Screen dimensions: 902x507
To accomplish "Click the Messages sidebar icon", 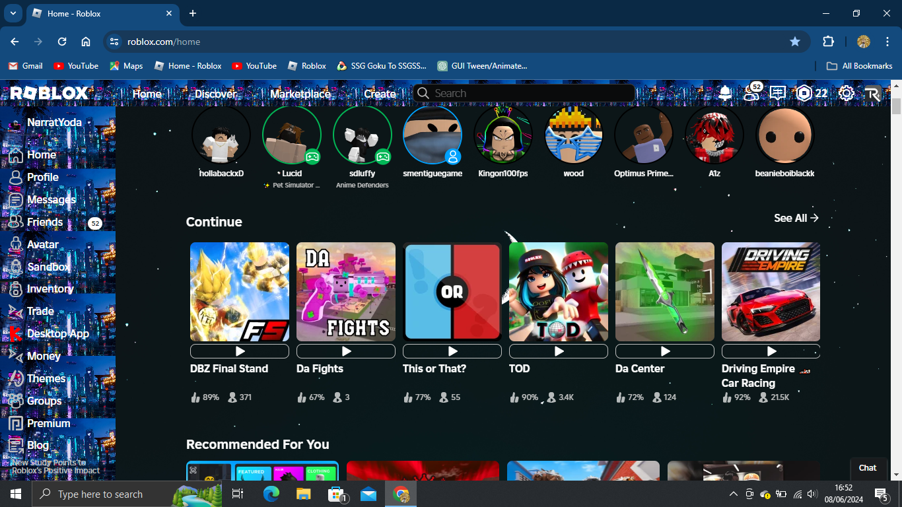I will point(16,200).
